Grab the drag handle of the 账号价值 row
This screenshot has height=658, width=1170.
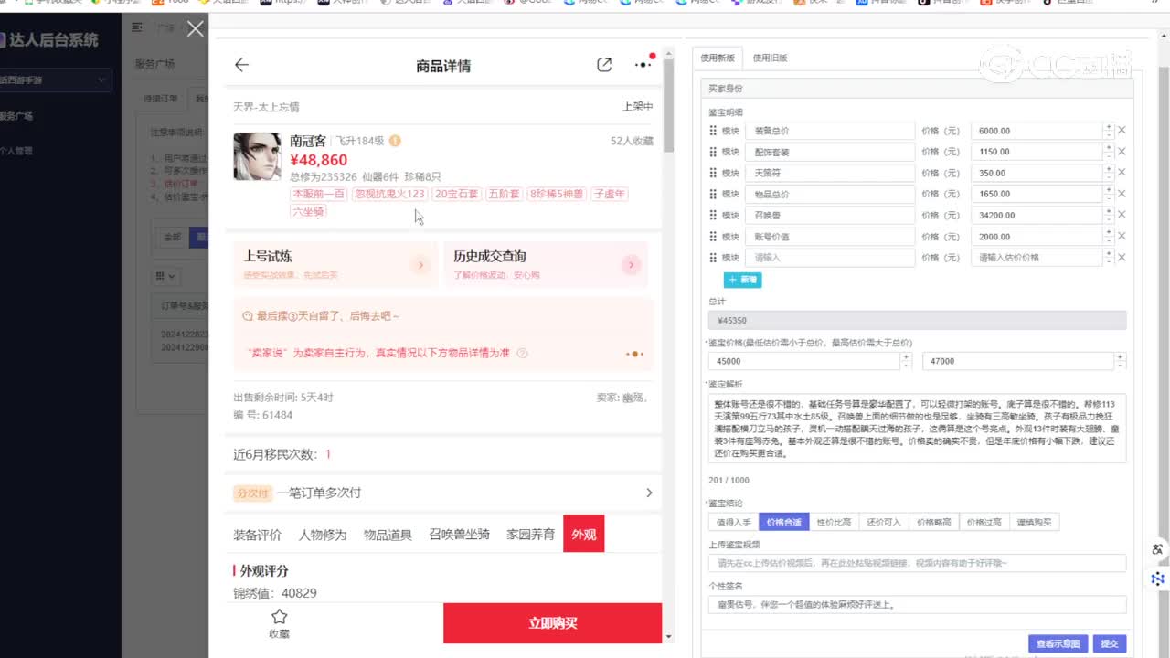click(714, 237)
